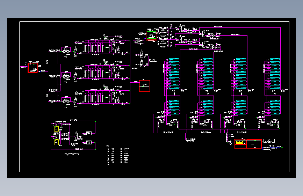
Task: Select the red inlet tank at far left
Action: click(x=33, y=68)
